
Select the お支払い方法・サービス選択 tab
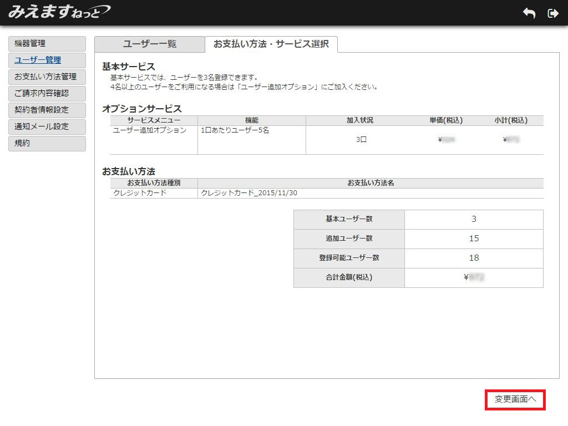click(271, 44)
